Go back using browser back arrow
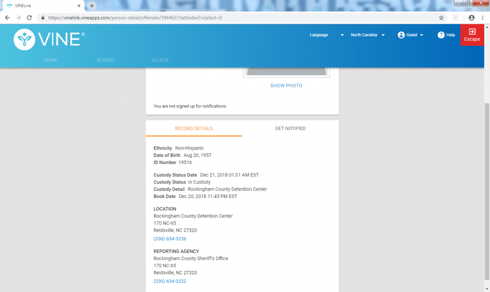This screenshot has height=292, width=490. (x=7, y=18)
